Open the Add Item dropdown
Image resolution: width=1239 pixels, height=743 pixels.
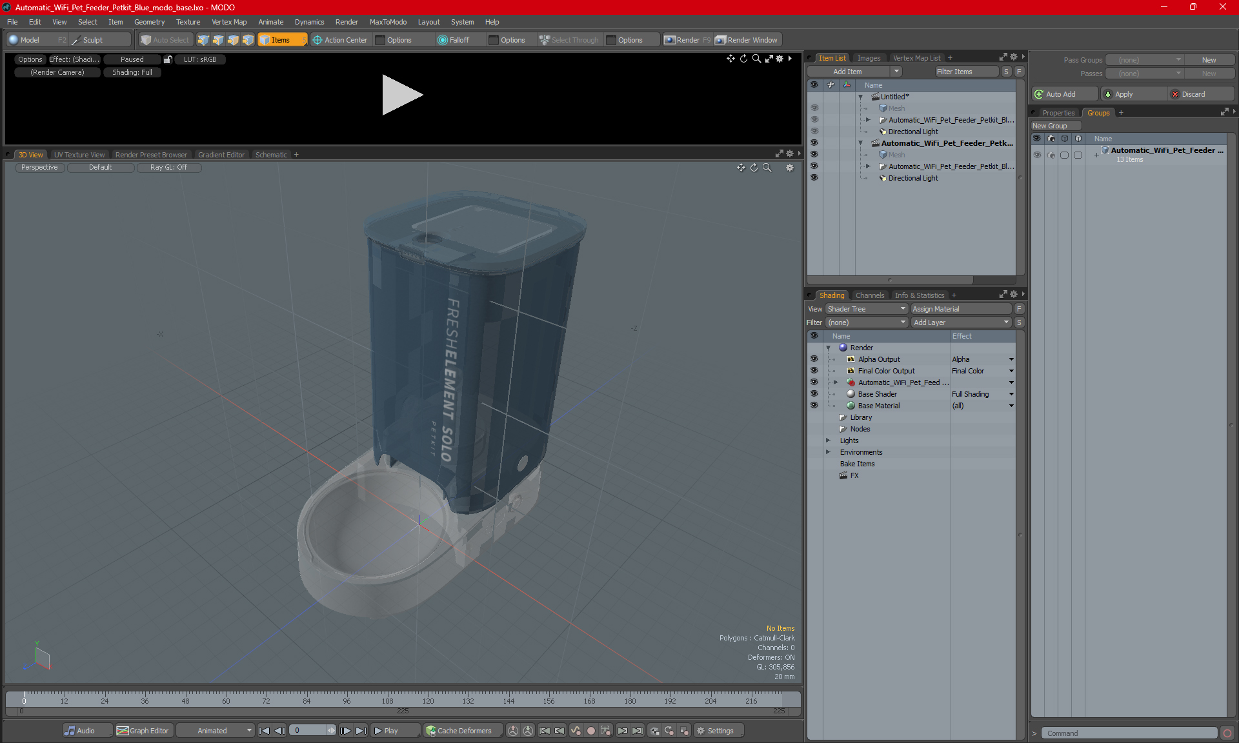tap(896, 72)
